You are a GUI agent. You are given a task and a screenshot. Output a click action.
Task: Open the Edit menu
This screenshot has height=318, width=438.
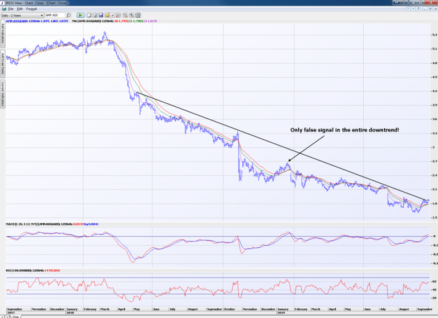19,9
